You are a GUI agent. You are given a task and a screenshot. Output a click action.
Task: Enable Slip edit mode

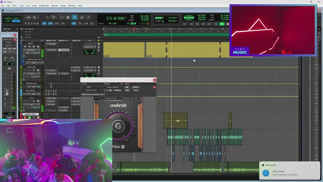tap(8, 21)
